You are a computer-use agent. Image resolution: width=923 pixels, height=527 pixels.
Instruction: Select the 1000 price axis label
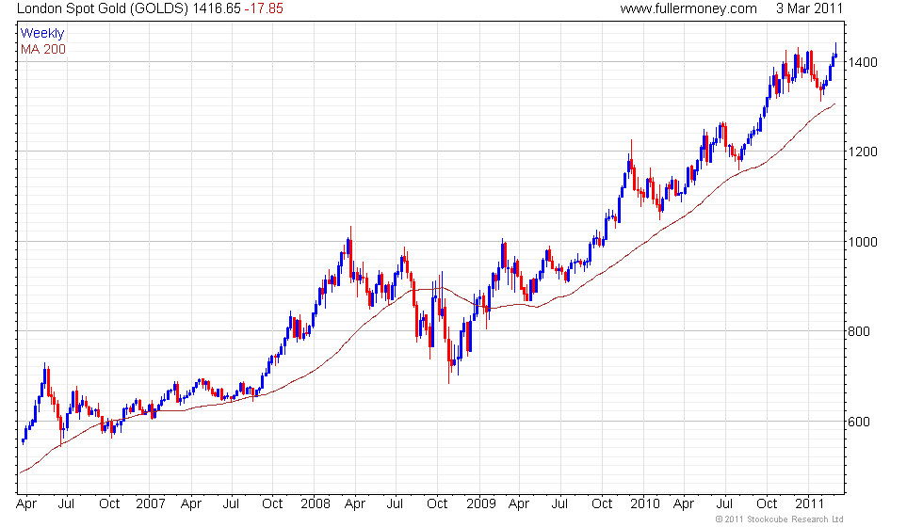coord(863,243)
